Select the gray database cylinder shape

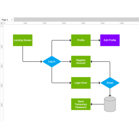[x=110, y=104]
